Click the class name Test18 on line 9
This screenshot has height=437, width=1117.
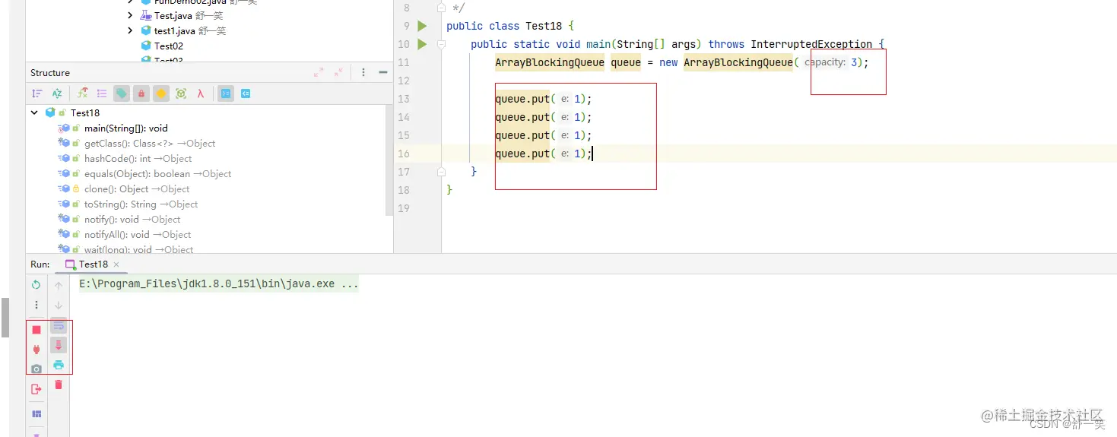coord(544,26)
